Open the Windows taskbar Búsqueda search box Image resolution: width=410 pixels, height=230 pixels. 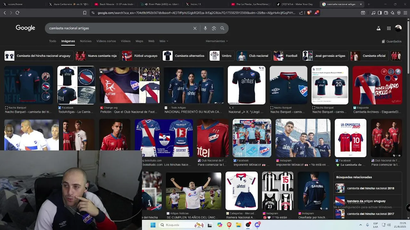point(181,225)
